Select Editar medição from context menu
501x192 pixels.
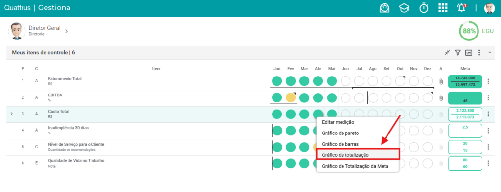coord(358,122)
